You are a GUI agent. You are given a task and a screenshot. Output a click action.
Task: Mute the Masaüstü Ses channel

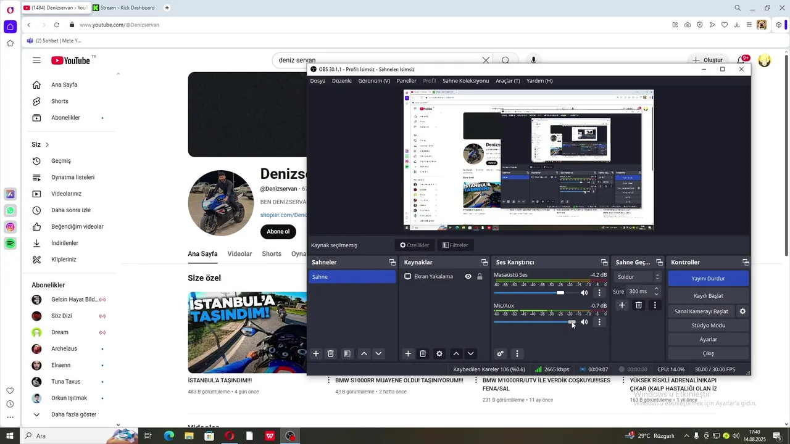(584, 293)
